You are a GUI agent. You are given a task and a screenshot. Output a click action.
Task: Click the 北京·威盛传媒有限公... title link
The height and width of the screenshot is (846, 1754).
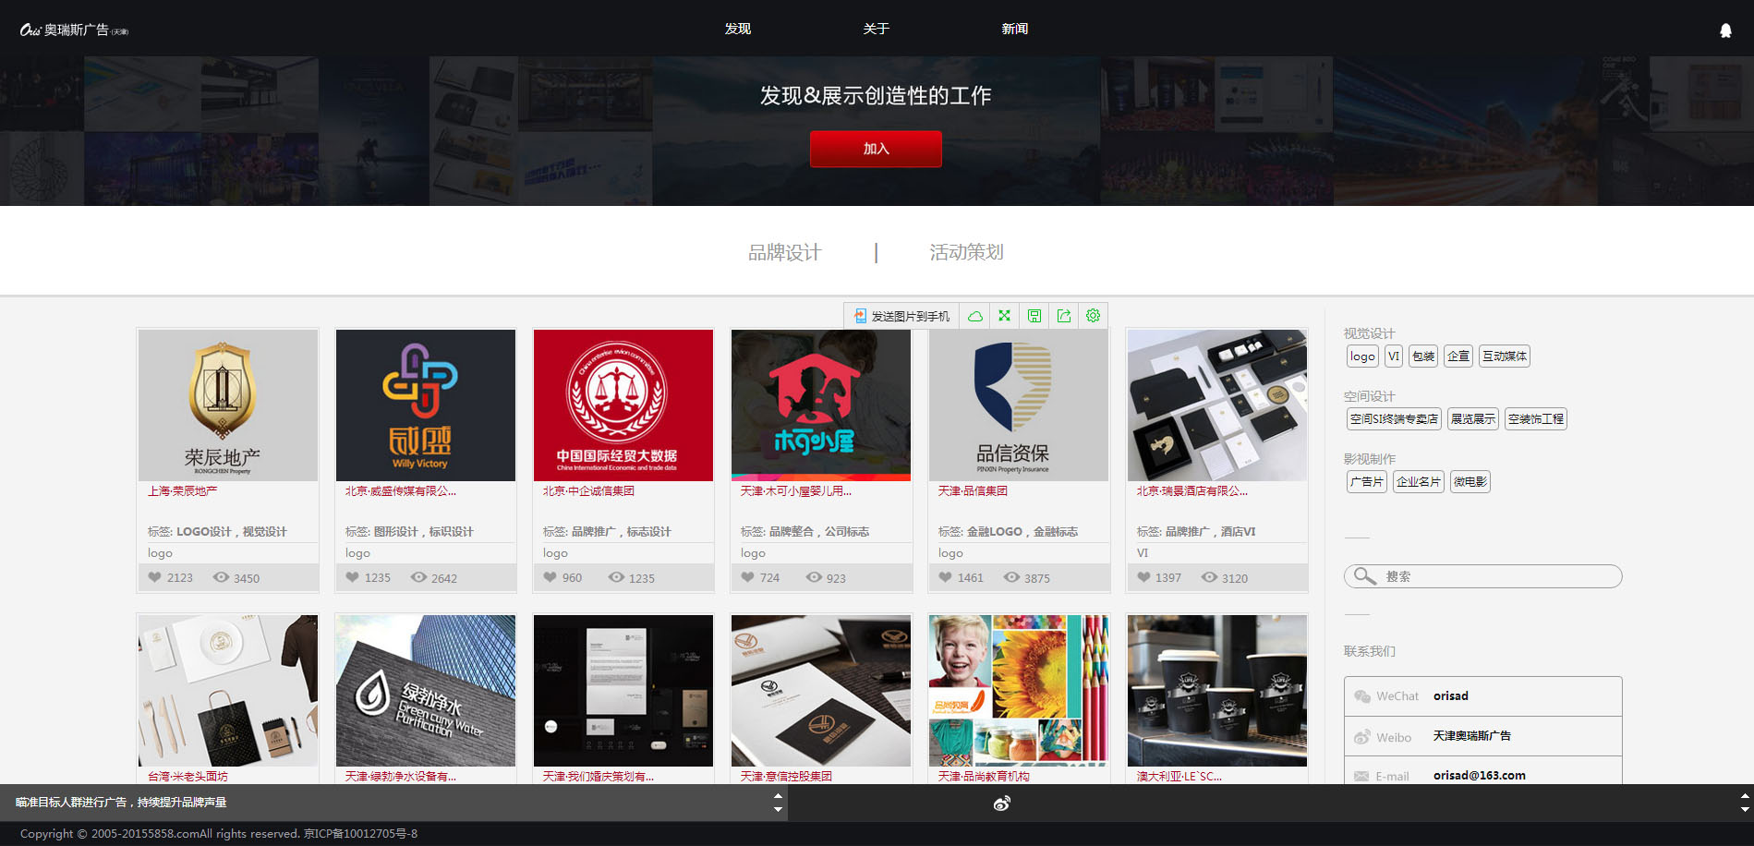tap(401, 491)
